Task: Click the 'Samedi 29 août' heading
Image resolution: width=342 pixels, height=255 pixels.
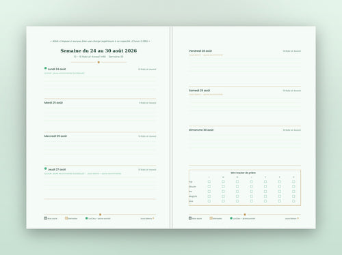Action: click(x=199, y=90)
